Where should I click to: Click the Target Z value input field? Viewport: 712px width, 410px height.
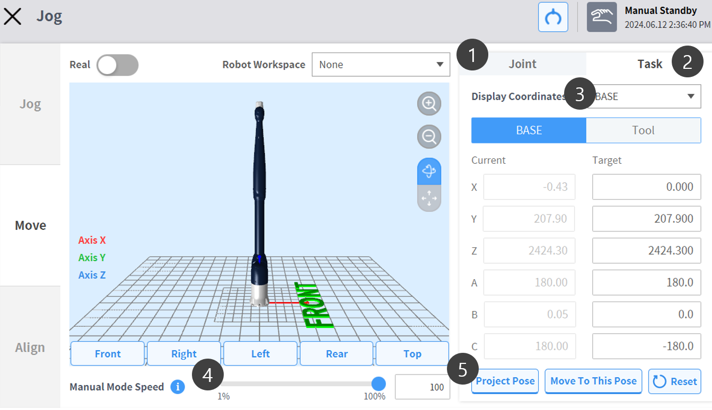[x=646, y=251]
